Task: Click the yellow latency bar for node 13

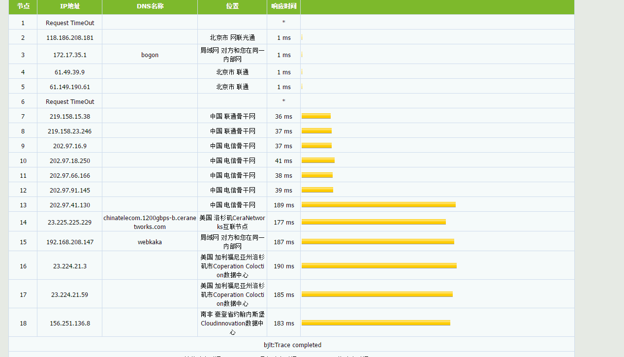Action: point(378,204)
